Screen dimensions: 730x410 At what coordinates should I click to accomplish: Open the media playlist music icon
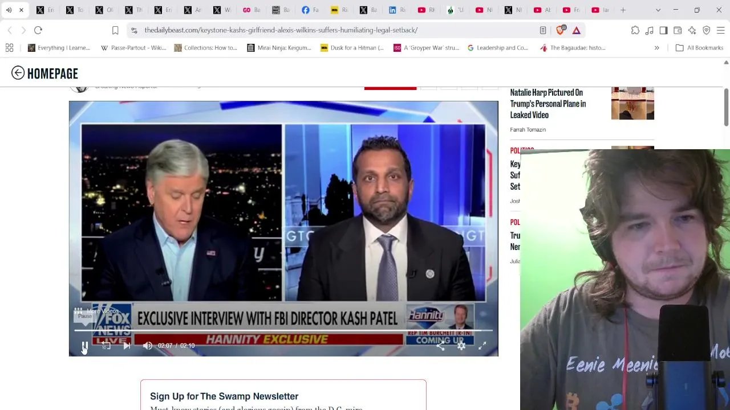click(649, 30)
